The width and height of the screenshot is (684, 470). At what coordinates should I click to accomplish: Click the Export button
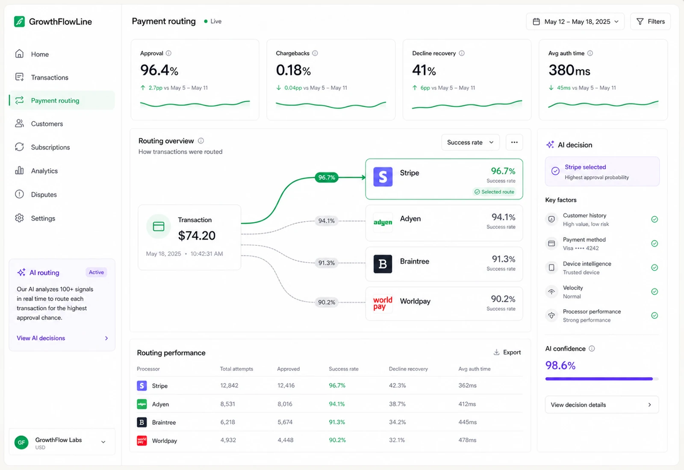click(x=507, y=352)
